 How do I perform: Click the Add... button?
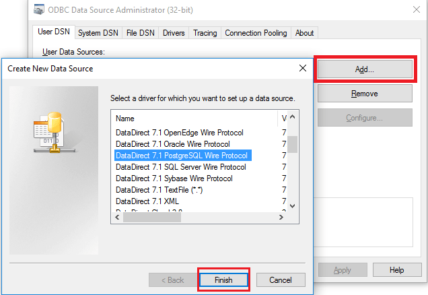tap(364, 69)
